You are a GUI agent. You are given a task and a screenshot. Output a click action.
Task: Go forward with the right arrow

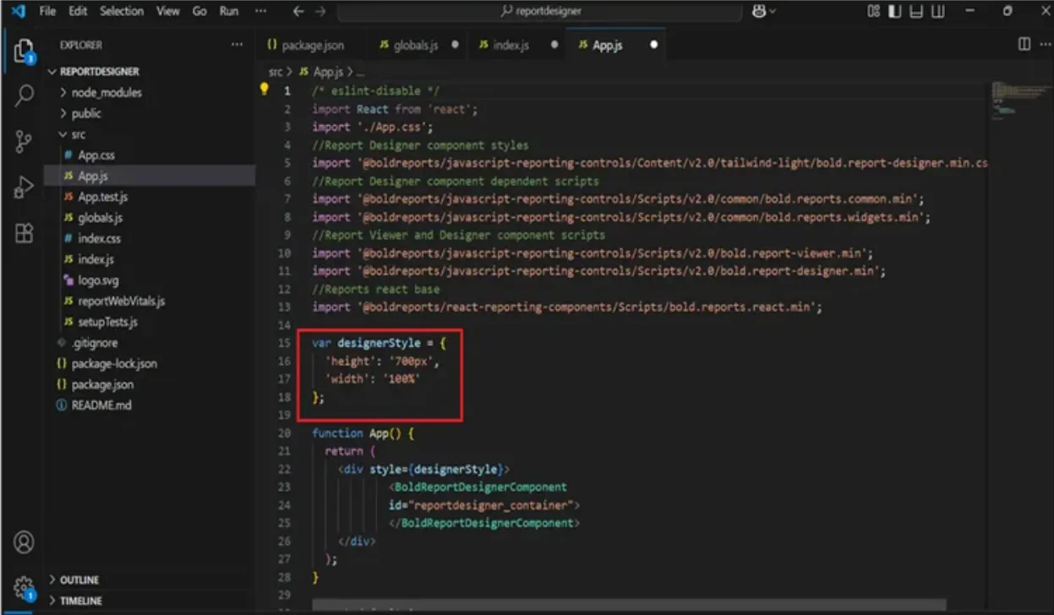[x=320, y=12]
